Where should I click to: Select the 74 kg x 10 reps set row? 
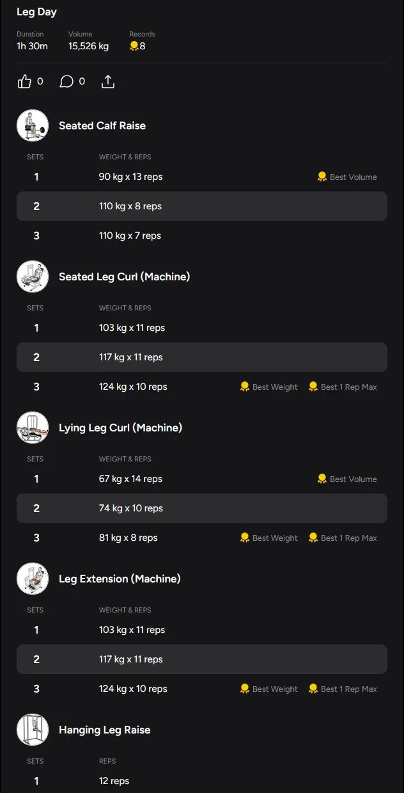(x=201, y=508)
